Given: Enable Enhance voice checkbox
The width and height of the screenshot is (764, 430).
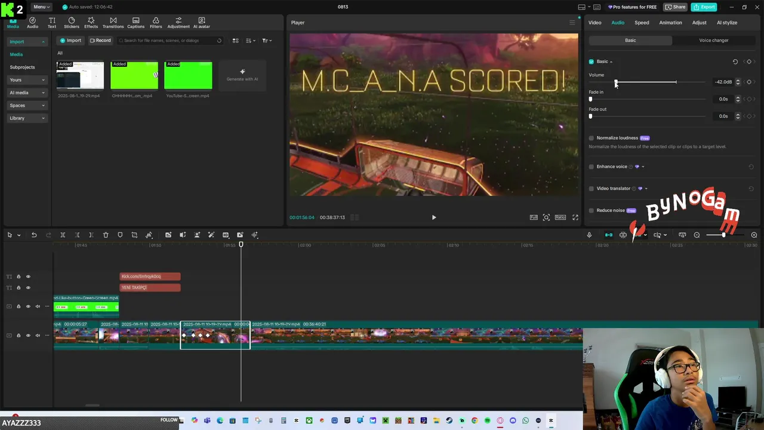Looking at the screenshot, I should [592, 167].
